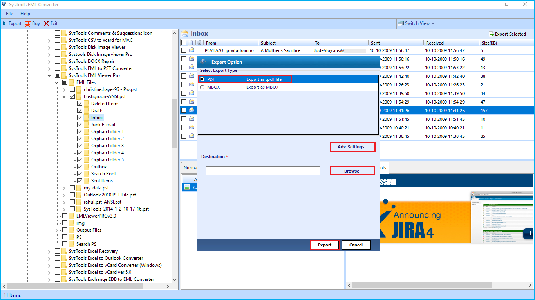
Task: Select the PDF export radio button
Action: click(x=202, y=79)
